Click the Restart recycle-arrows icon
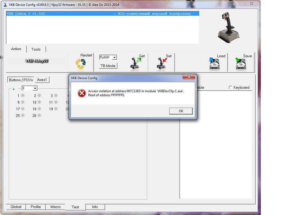This screenshot has height=215, width=308. pos(81,64)
